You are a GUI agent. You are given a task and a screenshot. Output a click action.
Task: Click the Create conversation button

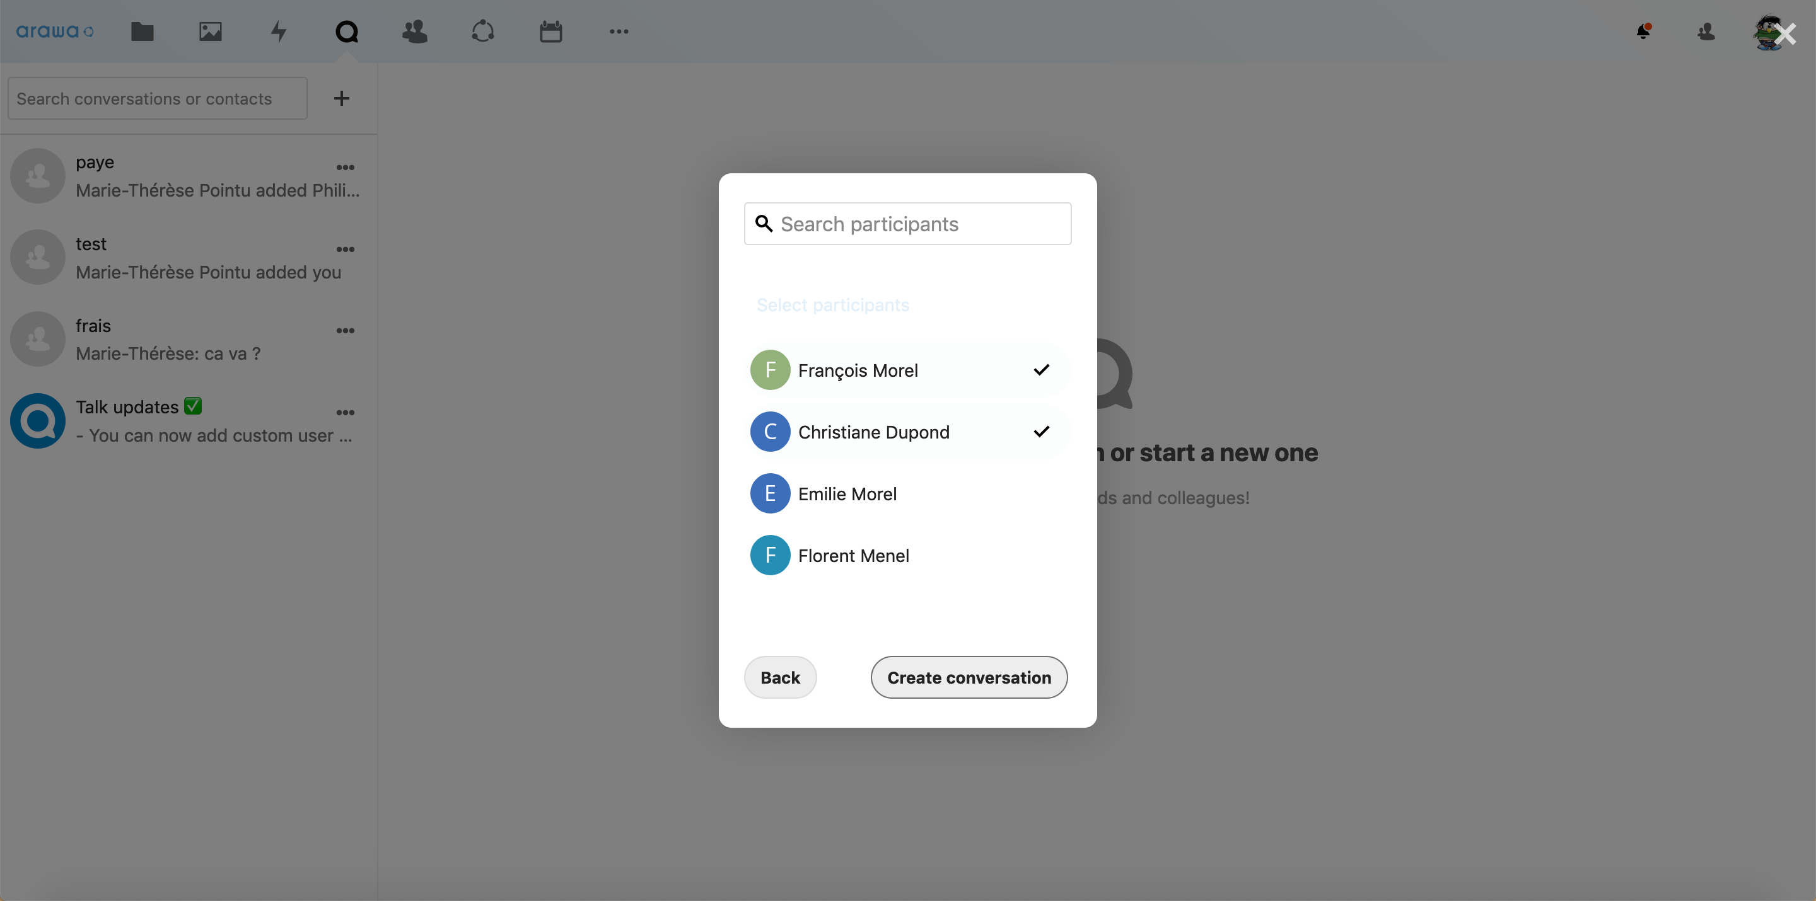[969, 678]
